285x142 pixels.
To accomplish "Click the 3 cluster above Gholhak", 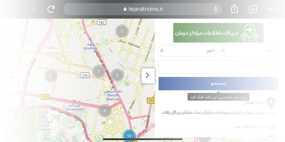I will (122, 31).
